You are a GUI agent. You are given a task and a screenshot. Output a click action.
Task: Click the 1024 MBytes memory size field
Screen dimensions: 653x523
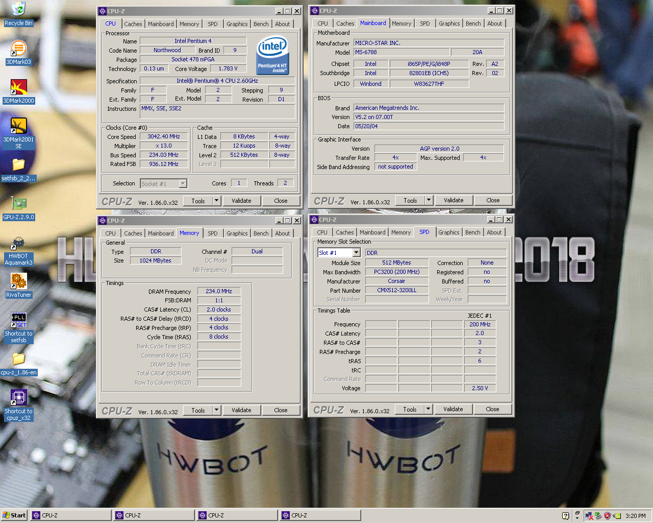(x=156, y=260)
